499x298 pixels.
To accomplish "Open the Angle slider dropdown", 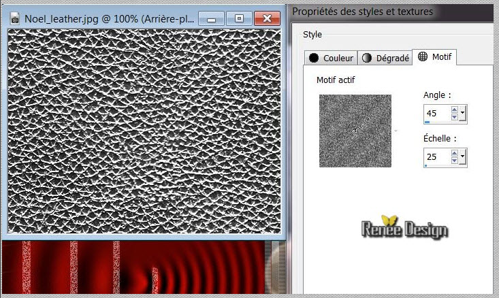I will pyautogui.click(x=463, y=113).
